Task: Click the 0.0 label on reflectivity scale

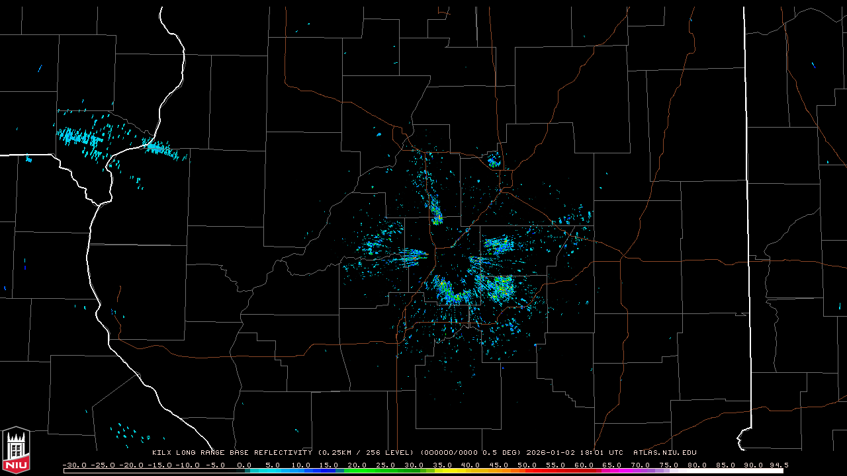Action: coord(244,465)
